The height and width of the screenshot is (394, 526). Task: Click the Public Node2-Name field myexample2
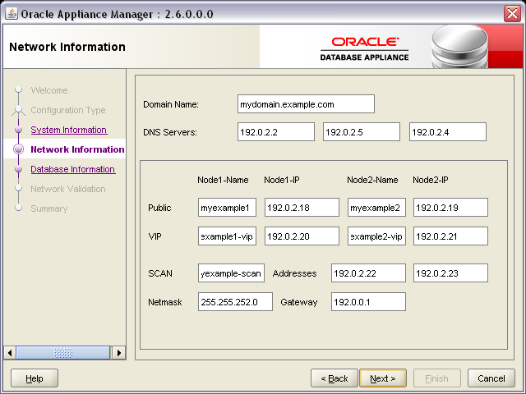coord(376,208)
